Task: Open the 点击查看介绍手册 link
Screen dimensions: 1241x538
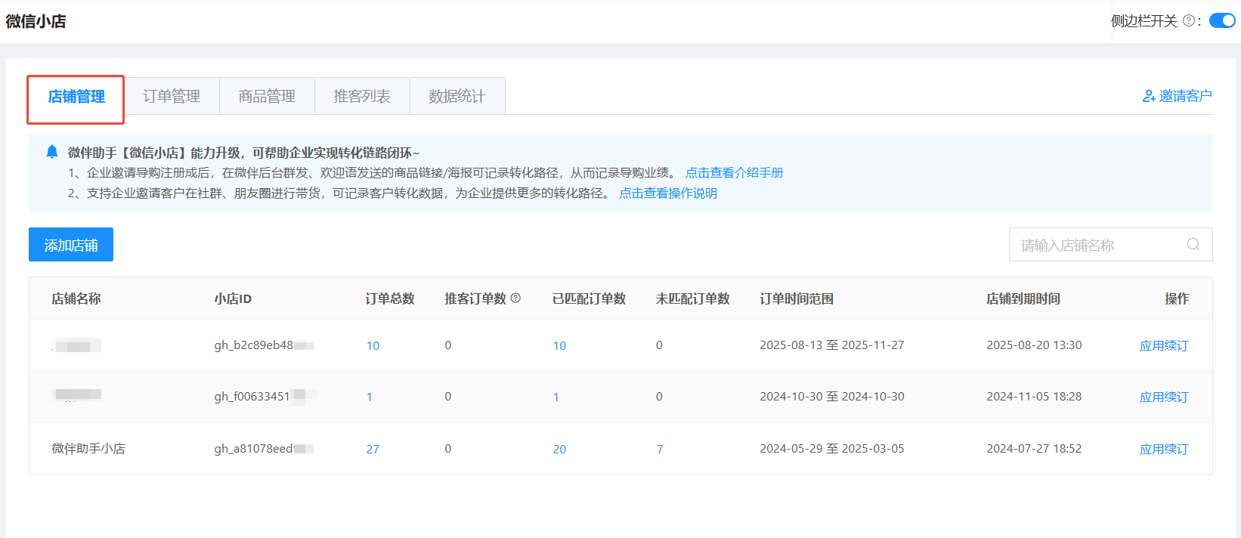Action: click(734, 173)
